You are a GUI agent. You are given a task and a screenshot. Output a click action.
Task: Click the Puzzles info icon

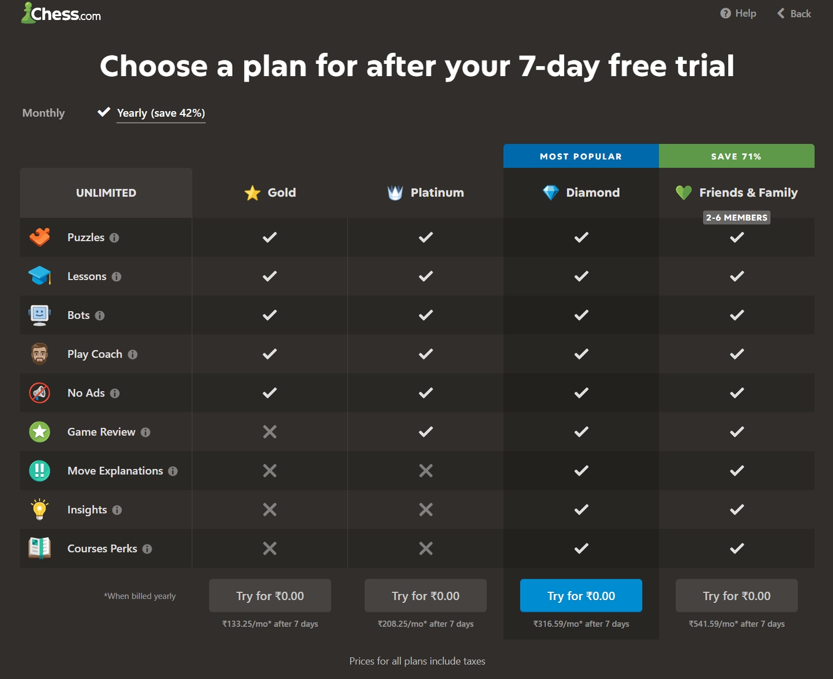(114, 238)
